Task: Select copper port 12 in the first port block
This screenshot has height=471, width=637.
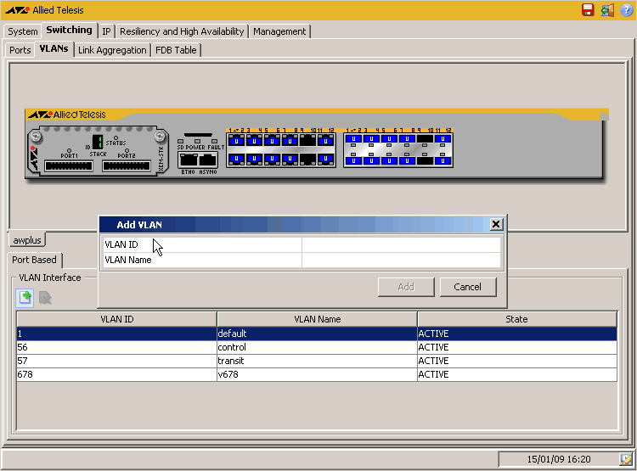Action: click(326, 159)
